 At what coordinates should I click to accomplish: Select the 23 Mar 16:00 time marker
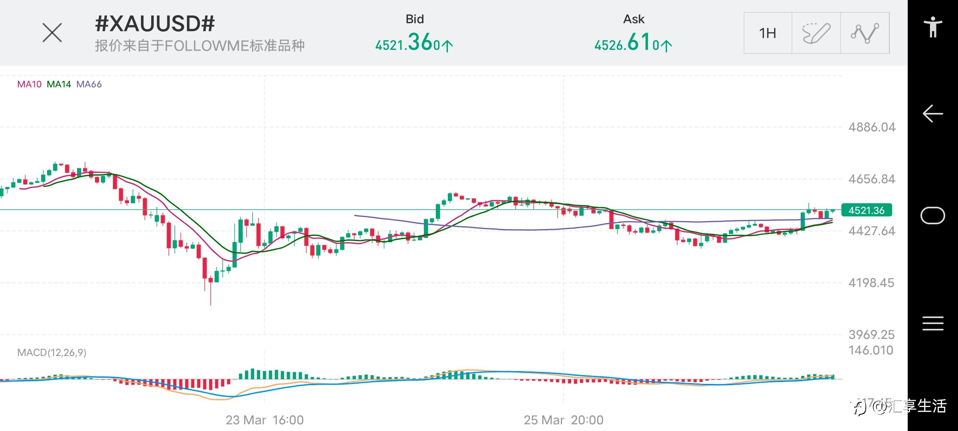[x=264, y=420]
